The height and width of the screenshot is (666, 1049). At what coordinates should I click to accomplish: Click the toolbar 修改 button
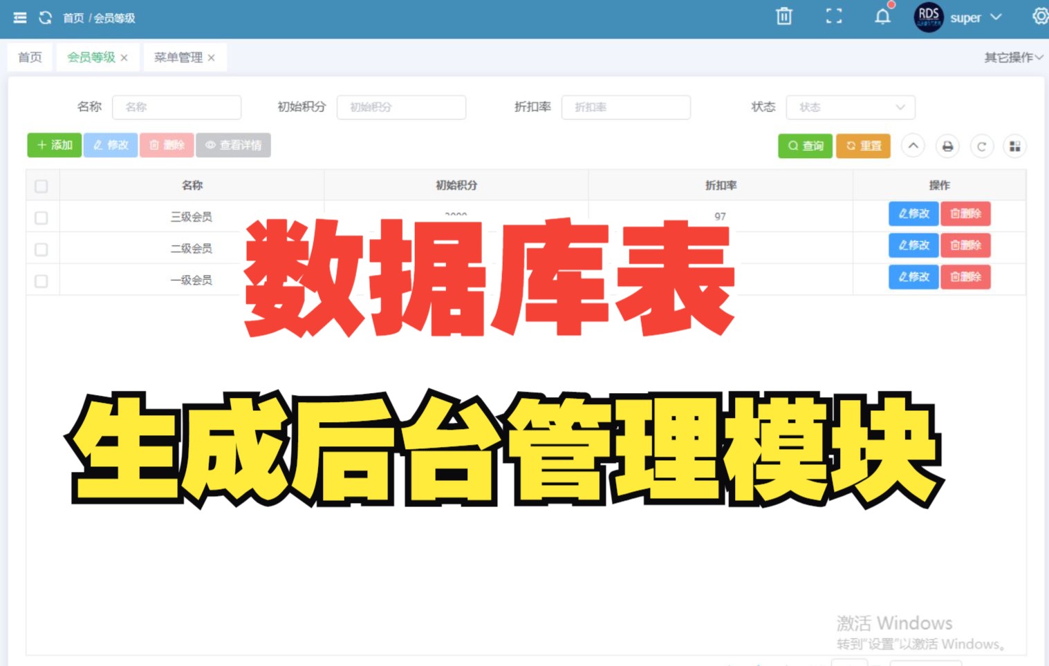111,145
